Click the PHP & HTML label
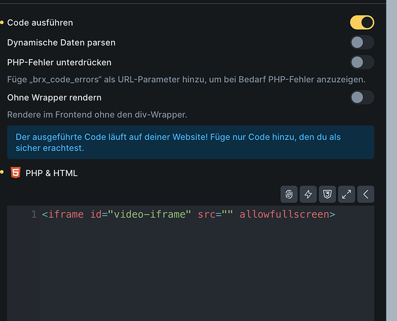Viewport: 397px width, 321px height. point(51,173)
